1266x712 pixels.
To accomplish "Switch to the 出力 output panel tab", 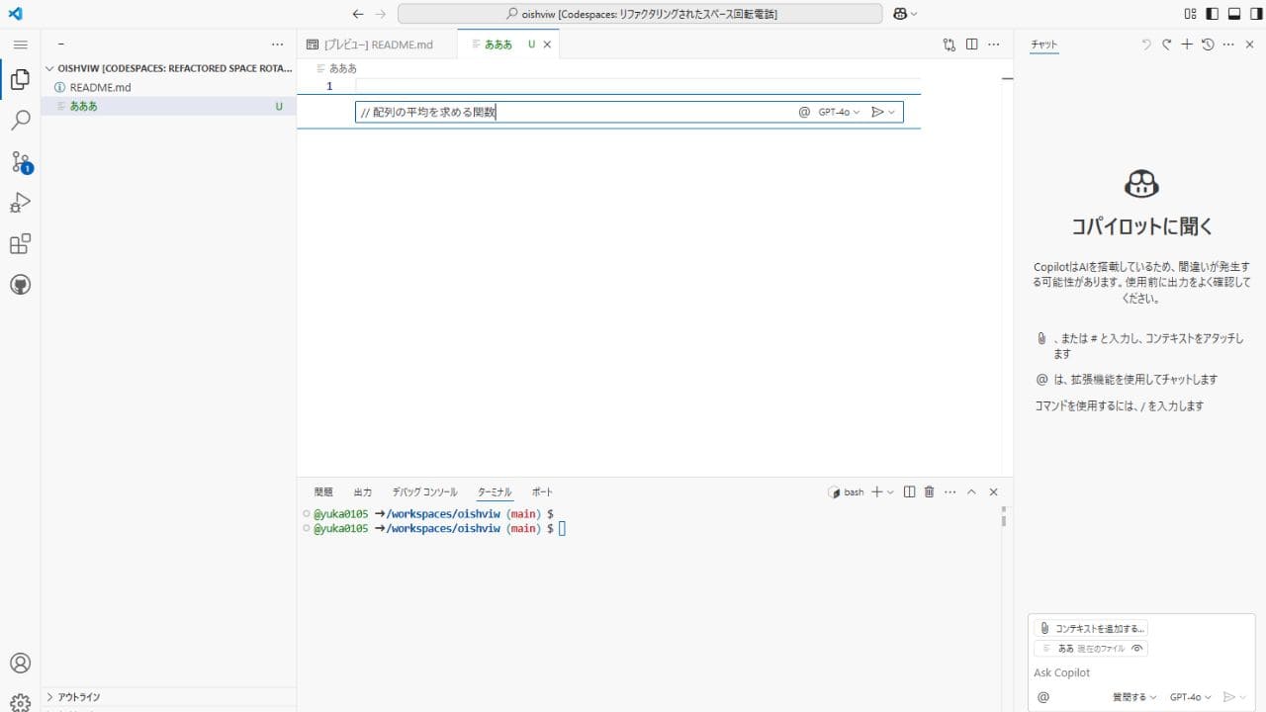I will [363, 491].
